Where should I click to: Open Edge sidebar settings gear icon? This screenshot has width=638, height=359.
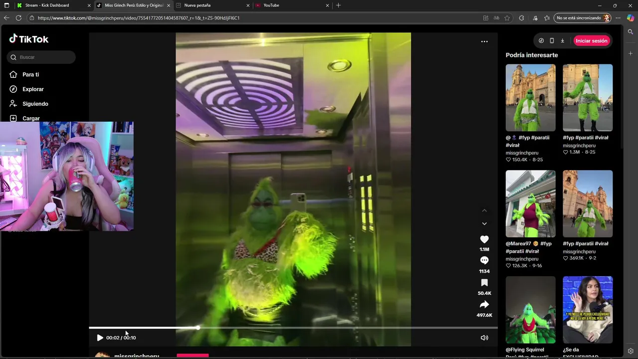(631, 351)
